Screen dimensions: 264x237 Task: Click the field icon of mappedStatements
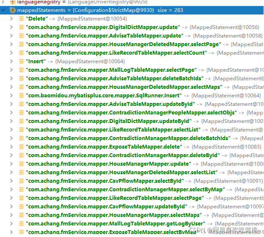(13, 10)
